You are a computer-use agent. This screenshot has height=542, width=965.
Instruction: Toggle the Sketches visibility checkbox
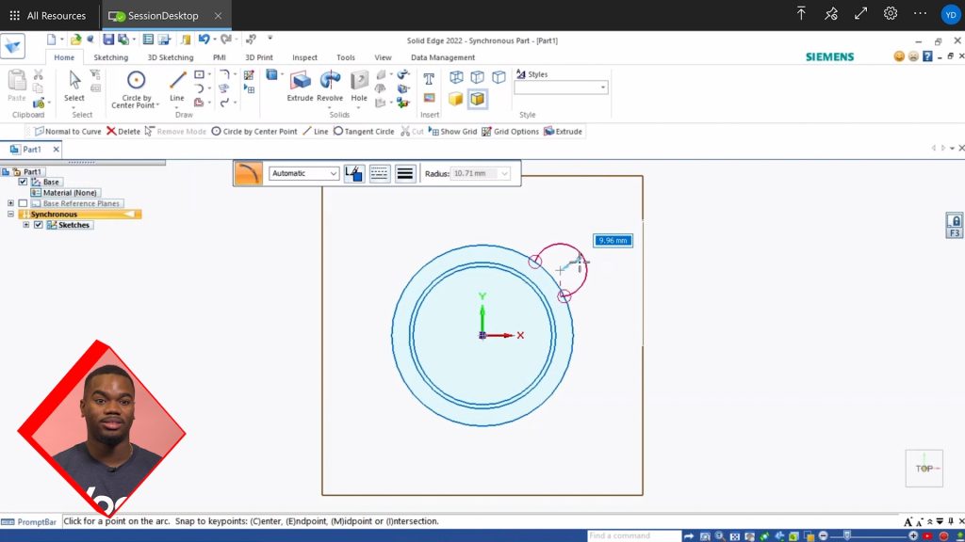point(38,225)
